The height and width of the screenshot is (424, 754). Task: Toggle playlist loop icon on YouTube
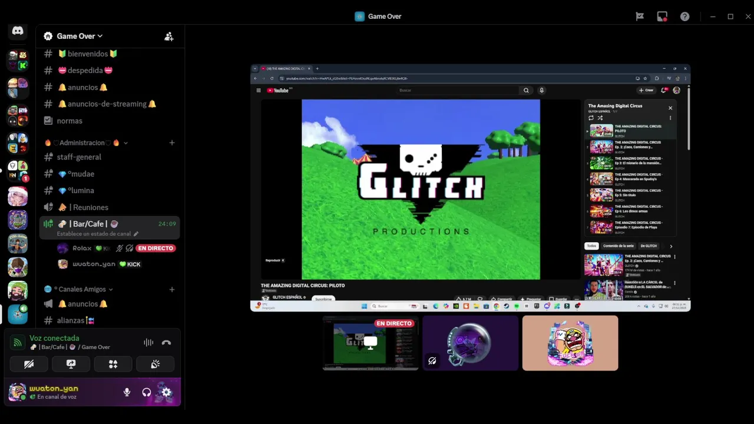point(591,118)
